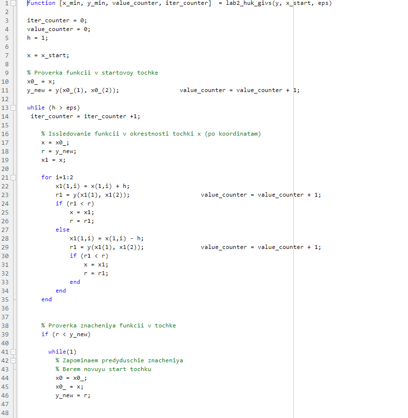Click 'r = y_new;' on line 18
The height and width of the screenshot is (418, 408).
pos(59,152)
